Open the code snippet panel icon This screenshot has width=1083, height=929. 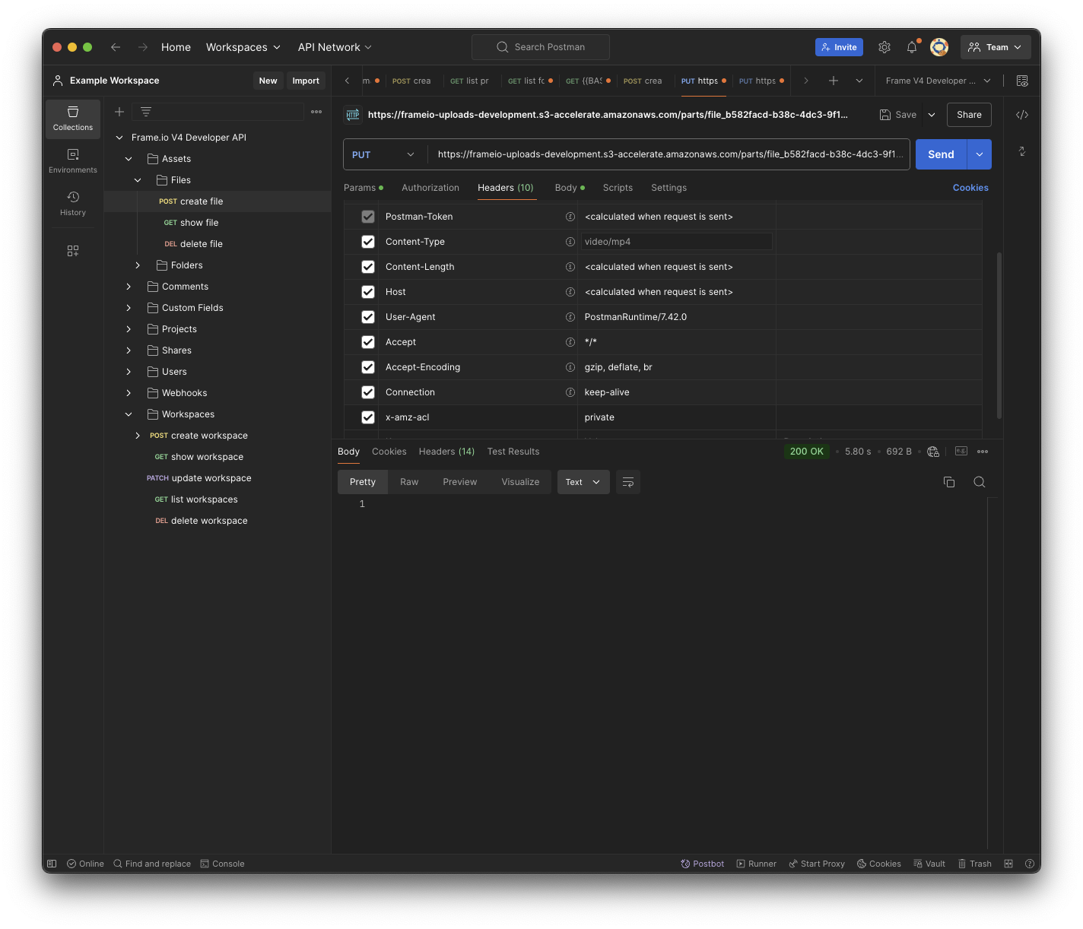pos(1022,115)
